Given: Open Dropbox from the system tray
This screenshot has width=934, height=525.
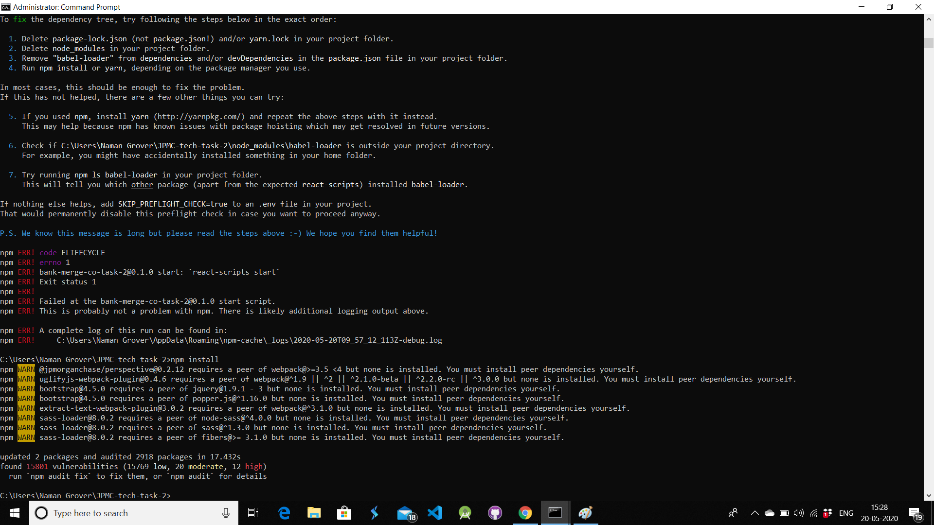Looking at the screenshot, I should tap(827, 513).
